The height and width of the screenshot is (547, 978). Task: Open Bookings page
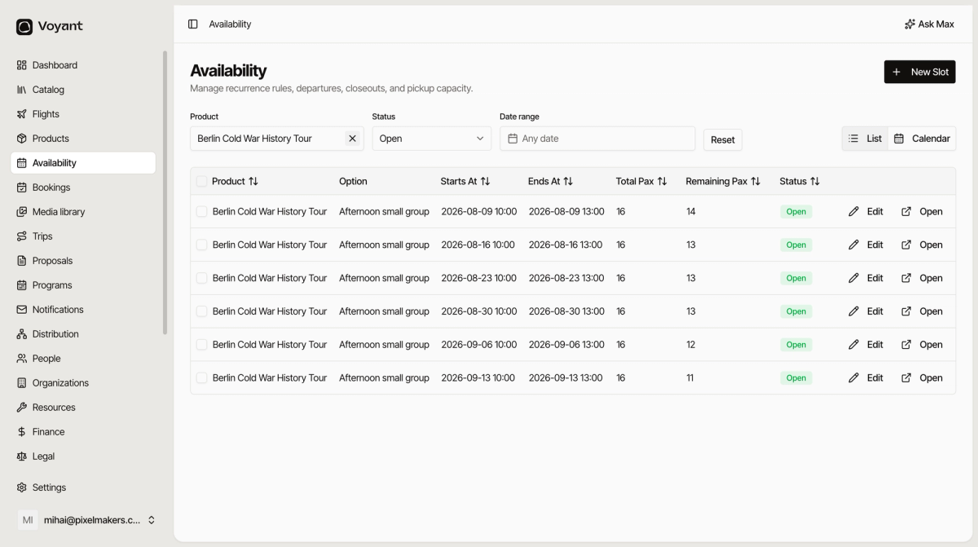pos(83,187)
